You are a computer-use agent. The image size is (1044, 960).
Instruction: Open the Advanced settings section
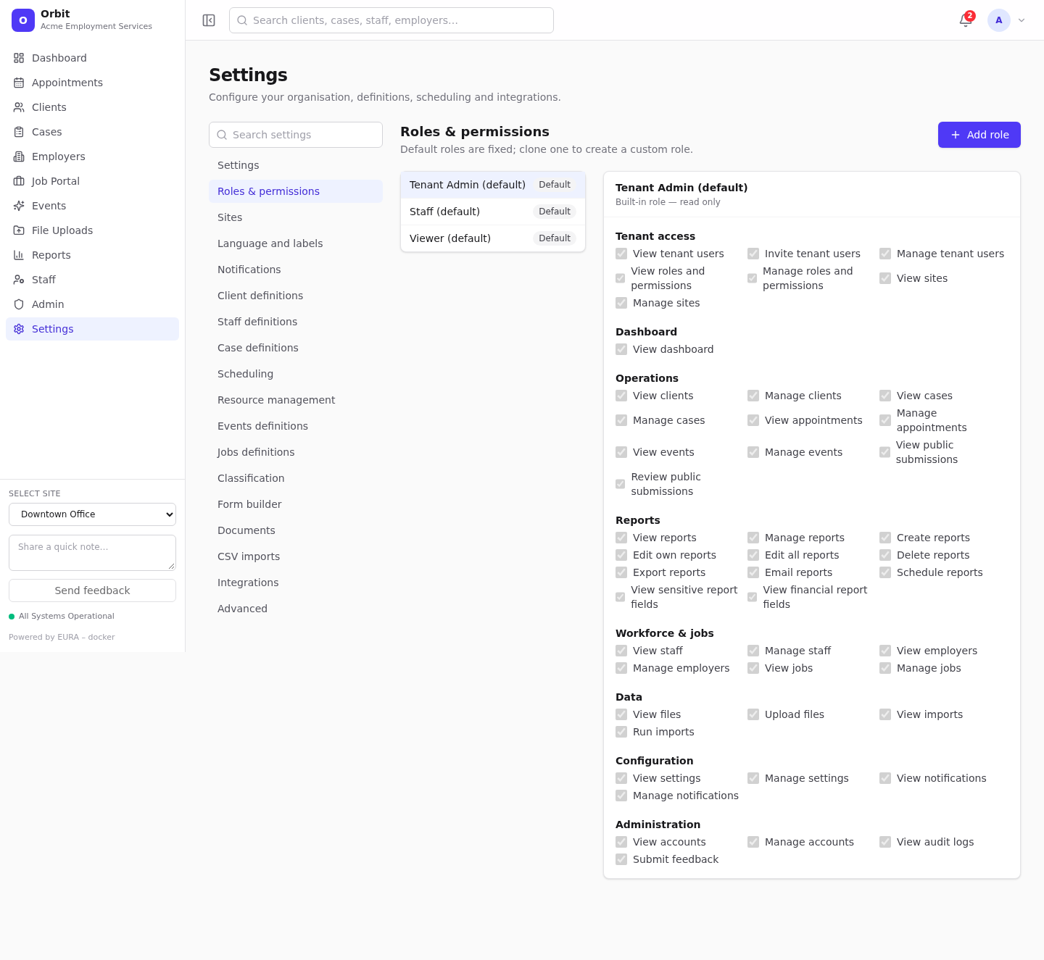point(296,609)
